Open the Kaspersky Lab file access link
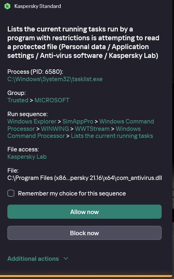The image size is (174, 279). point(27,157)
